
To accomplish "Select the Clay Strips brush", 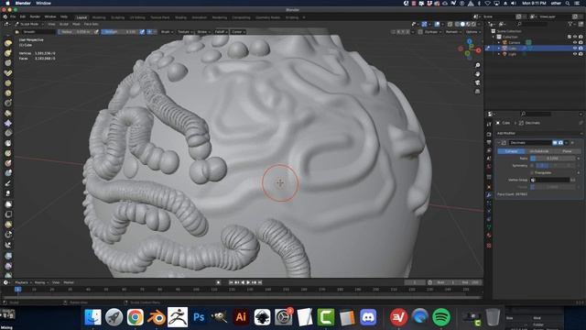I will click(x=8, y=73).
